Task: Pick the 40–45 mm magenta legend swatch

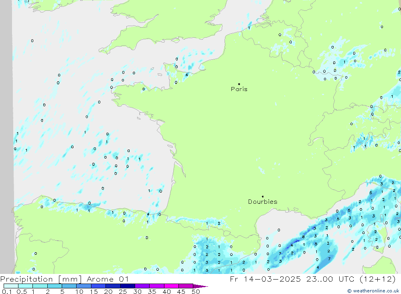Action: [171, 286]
